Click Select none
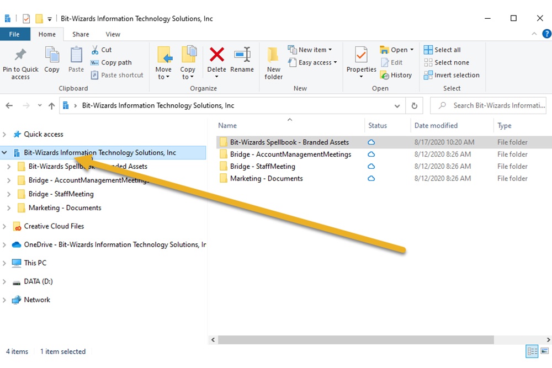 [x=447, y=63]
